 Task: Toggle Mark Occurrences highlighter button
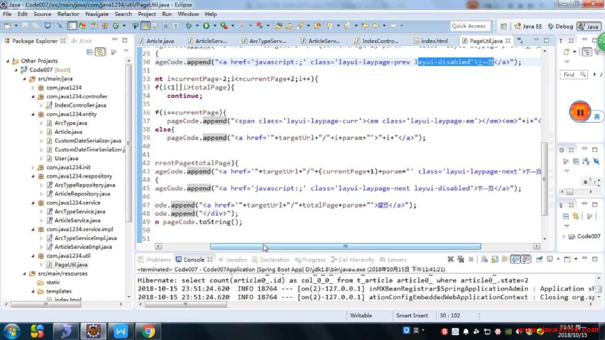coord(145,26)
